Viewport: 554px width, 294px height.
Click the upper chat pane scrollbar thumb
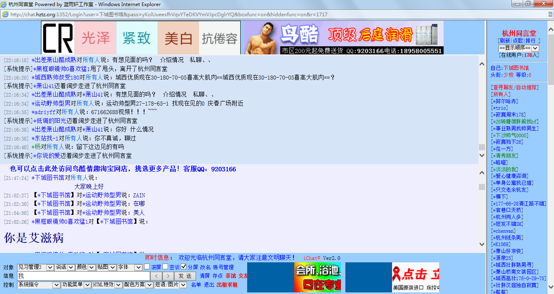coord(482,147)
